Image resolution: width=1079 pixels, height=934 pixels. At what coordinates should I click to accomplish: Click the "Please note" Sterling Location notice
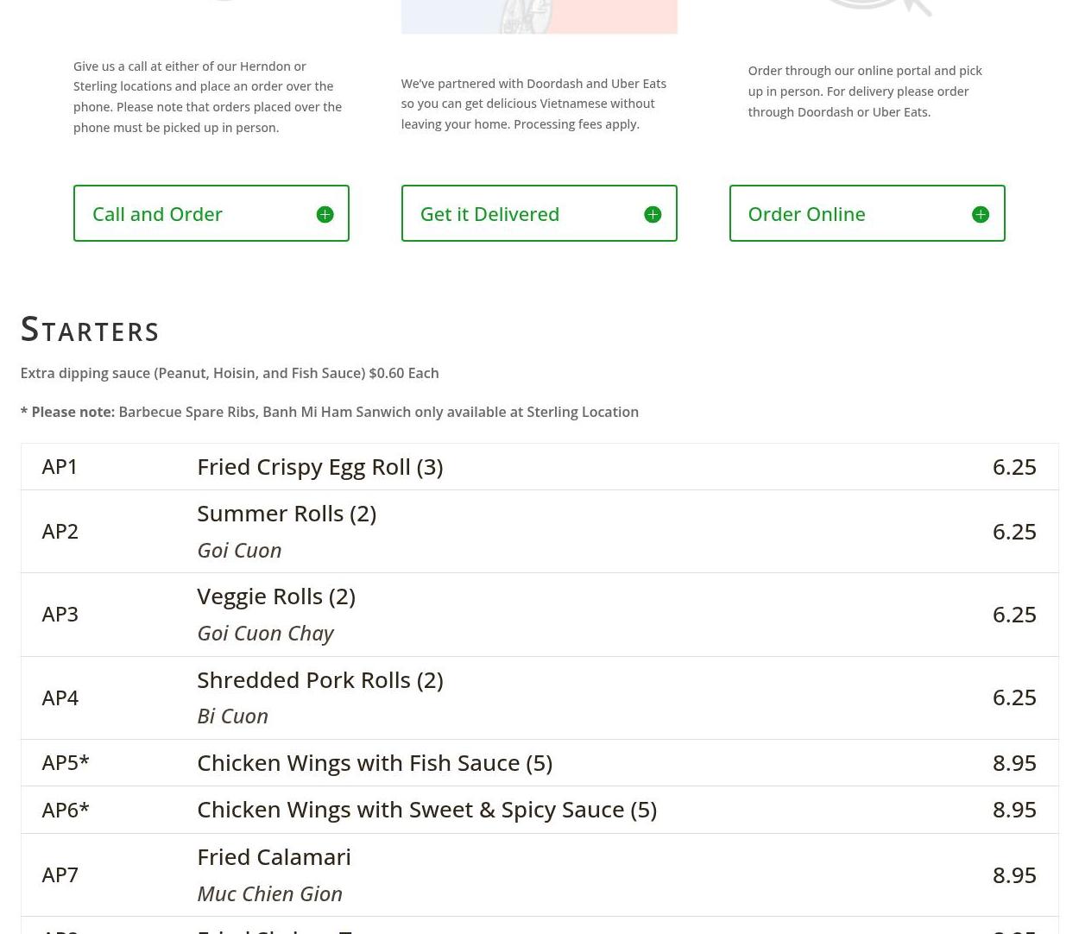[x=329, y=412]
